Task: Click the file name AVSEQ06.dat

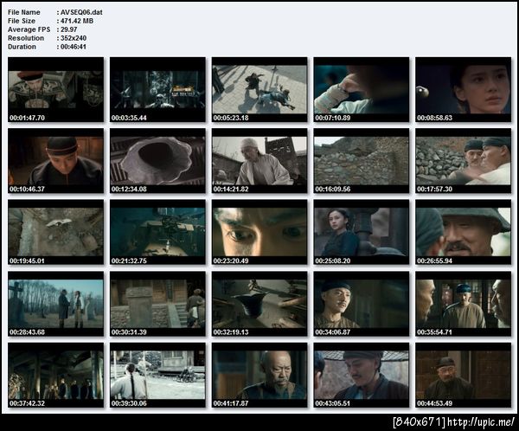Action: (x=81, y=12)
